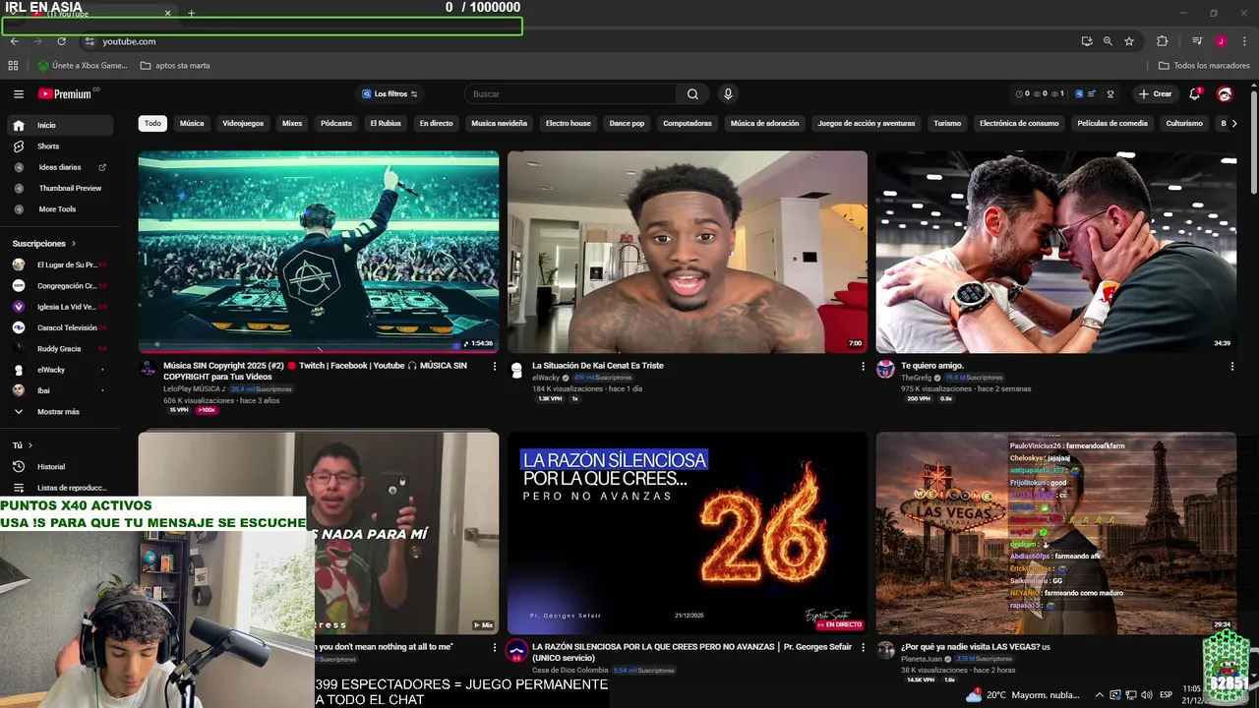1259x708 pixels.
Task: Open the aptos sta marta bookmark folder
Action: (175, 66)
